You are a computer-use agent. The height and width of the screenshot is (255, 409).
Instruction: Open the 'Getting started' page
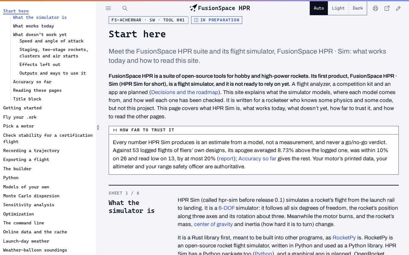pos(22,108)
